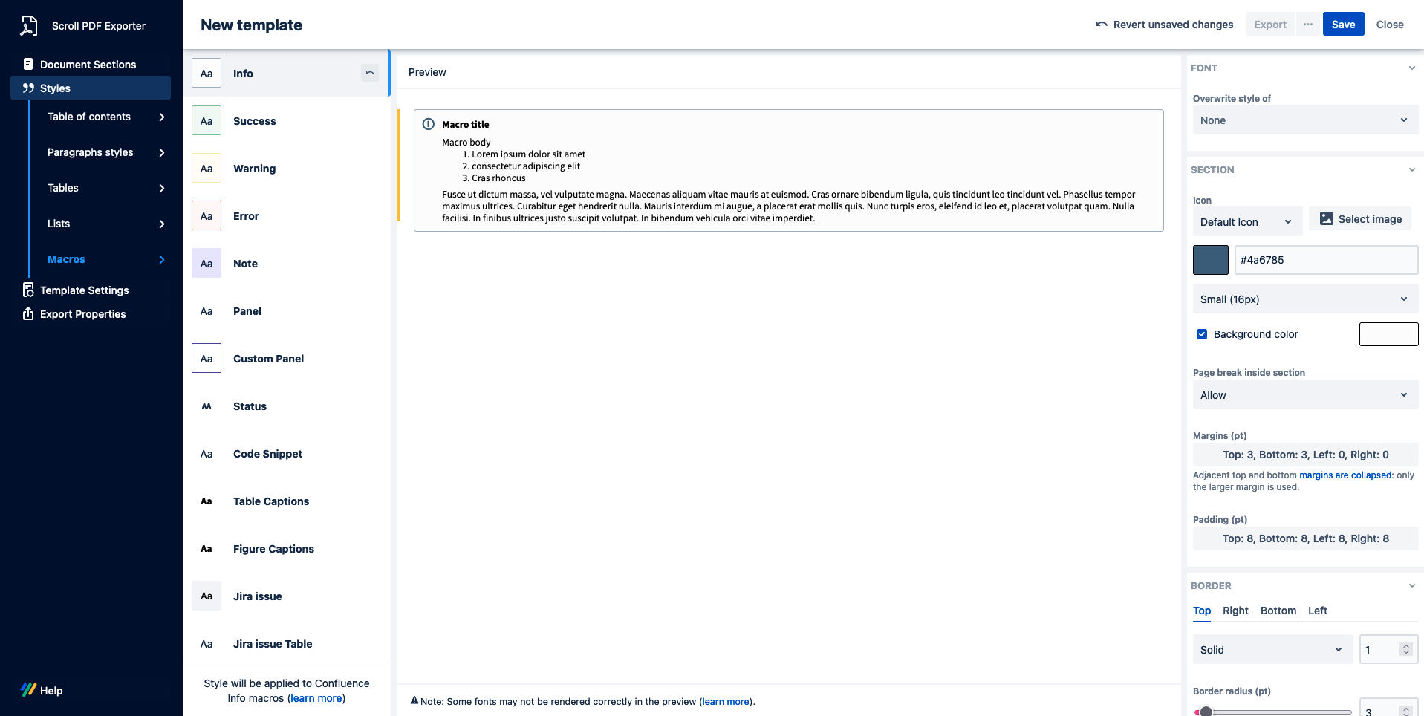Viewport: 1424px width, 716px height.
Task: Click the Help logo icon
Action: pyautogui.click(x=28, y=690)
